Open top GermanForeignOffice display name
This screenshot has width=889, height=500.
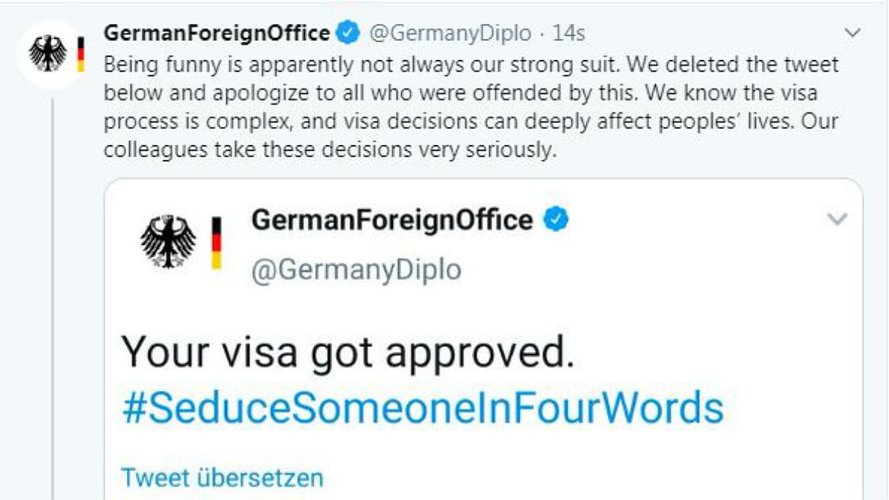pyautogui.click(x=217, y=33)
